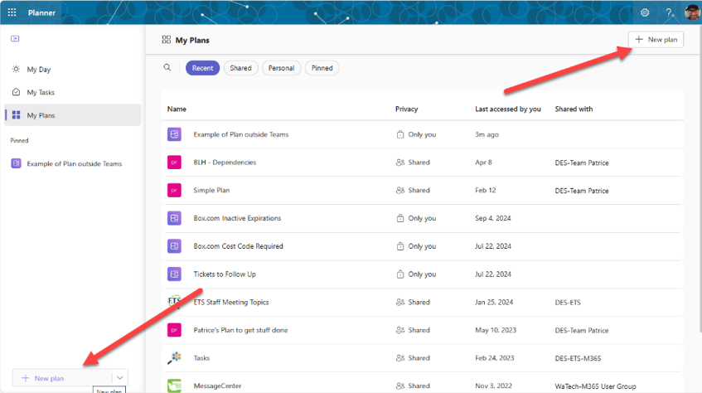Click ETS Staff Meeting Topics icon

(175, 302)
